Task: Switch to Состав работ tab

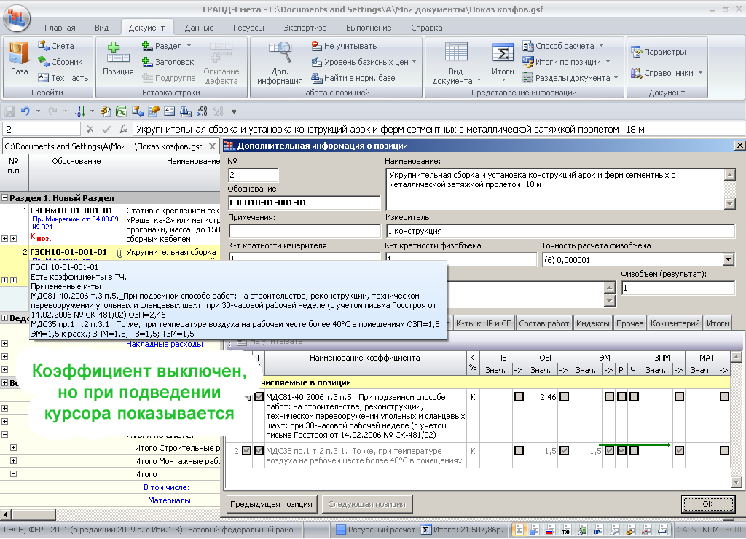Action: [543, 323]
